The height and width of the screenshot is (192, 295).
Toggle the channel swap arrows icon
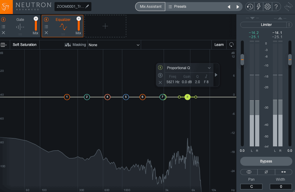pos(283,172)
